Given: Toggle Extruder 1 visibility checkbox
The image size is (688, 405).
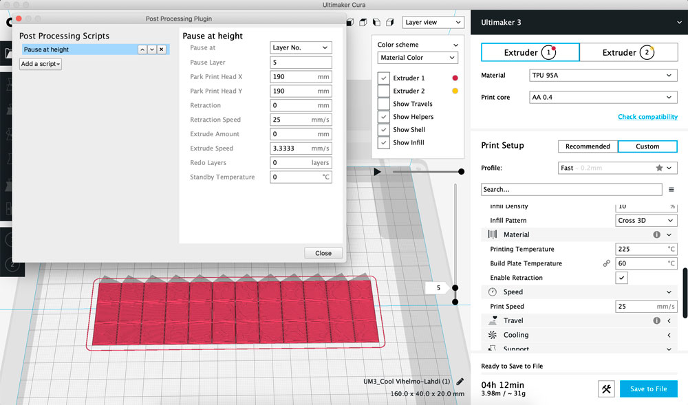Looking at the screenshot, I should point(383,78).
